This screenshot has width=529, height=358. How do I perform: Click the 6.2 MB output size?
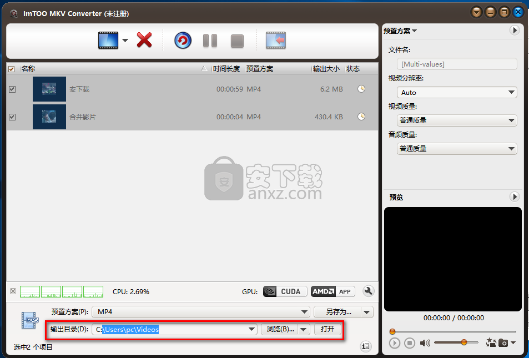pyautogui.click(x=331, y=89)
